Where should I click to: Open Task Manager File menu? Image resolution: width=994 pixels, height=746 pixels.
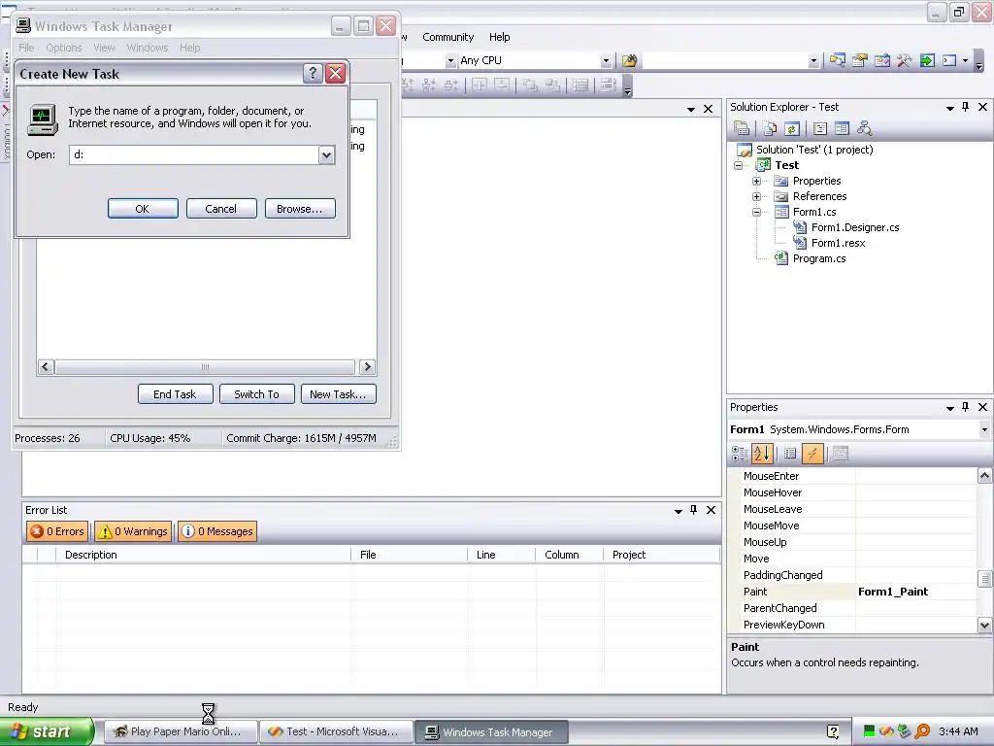click(26, 48)
